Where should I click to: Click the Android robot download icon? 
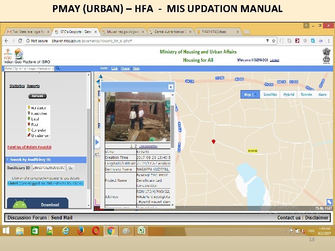(x=20, y=204)
